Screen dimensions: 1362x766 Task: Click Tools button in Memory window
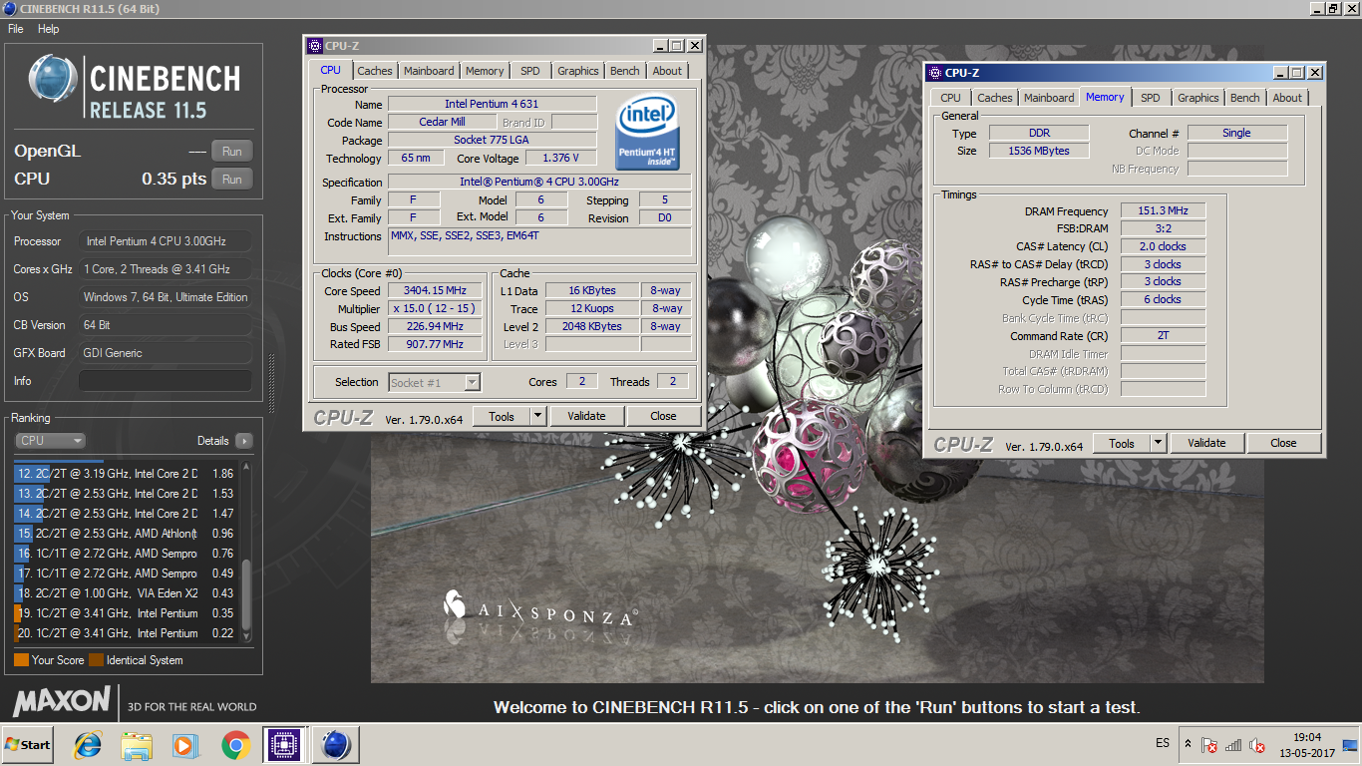1122,443
